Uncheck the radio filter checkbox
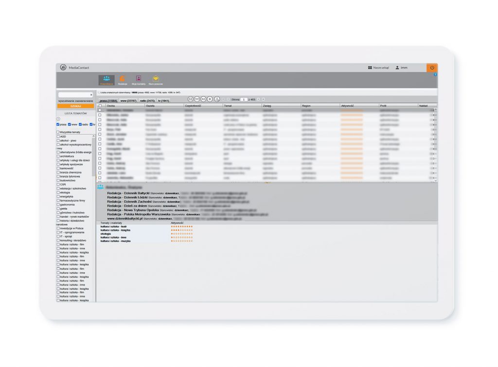Image resolution: width=498 pixels, height=367 pixels. point(80,124)
